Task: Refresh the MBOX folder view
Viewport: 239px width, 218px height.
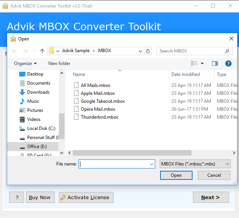Action: pos(148,51)
